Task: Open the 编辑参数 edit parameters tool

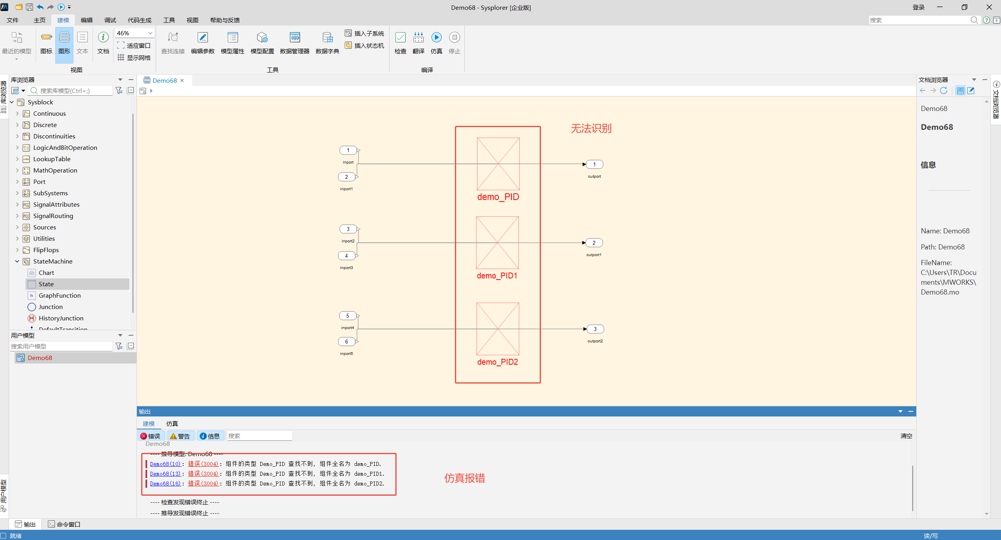Action: pyautogui.click(x=202, y=37)
